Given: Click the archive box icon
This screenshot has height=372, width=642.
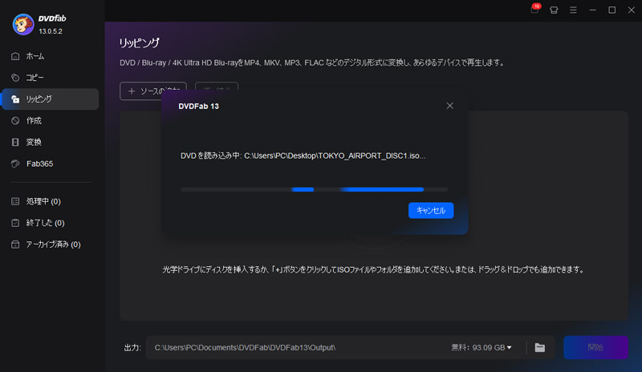Looking at the screenshot, I should [x=15, y=245].
